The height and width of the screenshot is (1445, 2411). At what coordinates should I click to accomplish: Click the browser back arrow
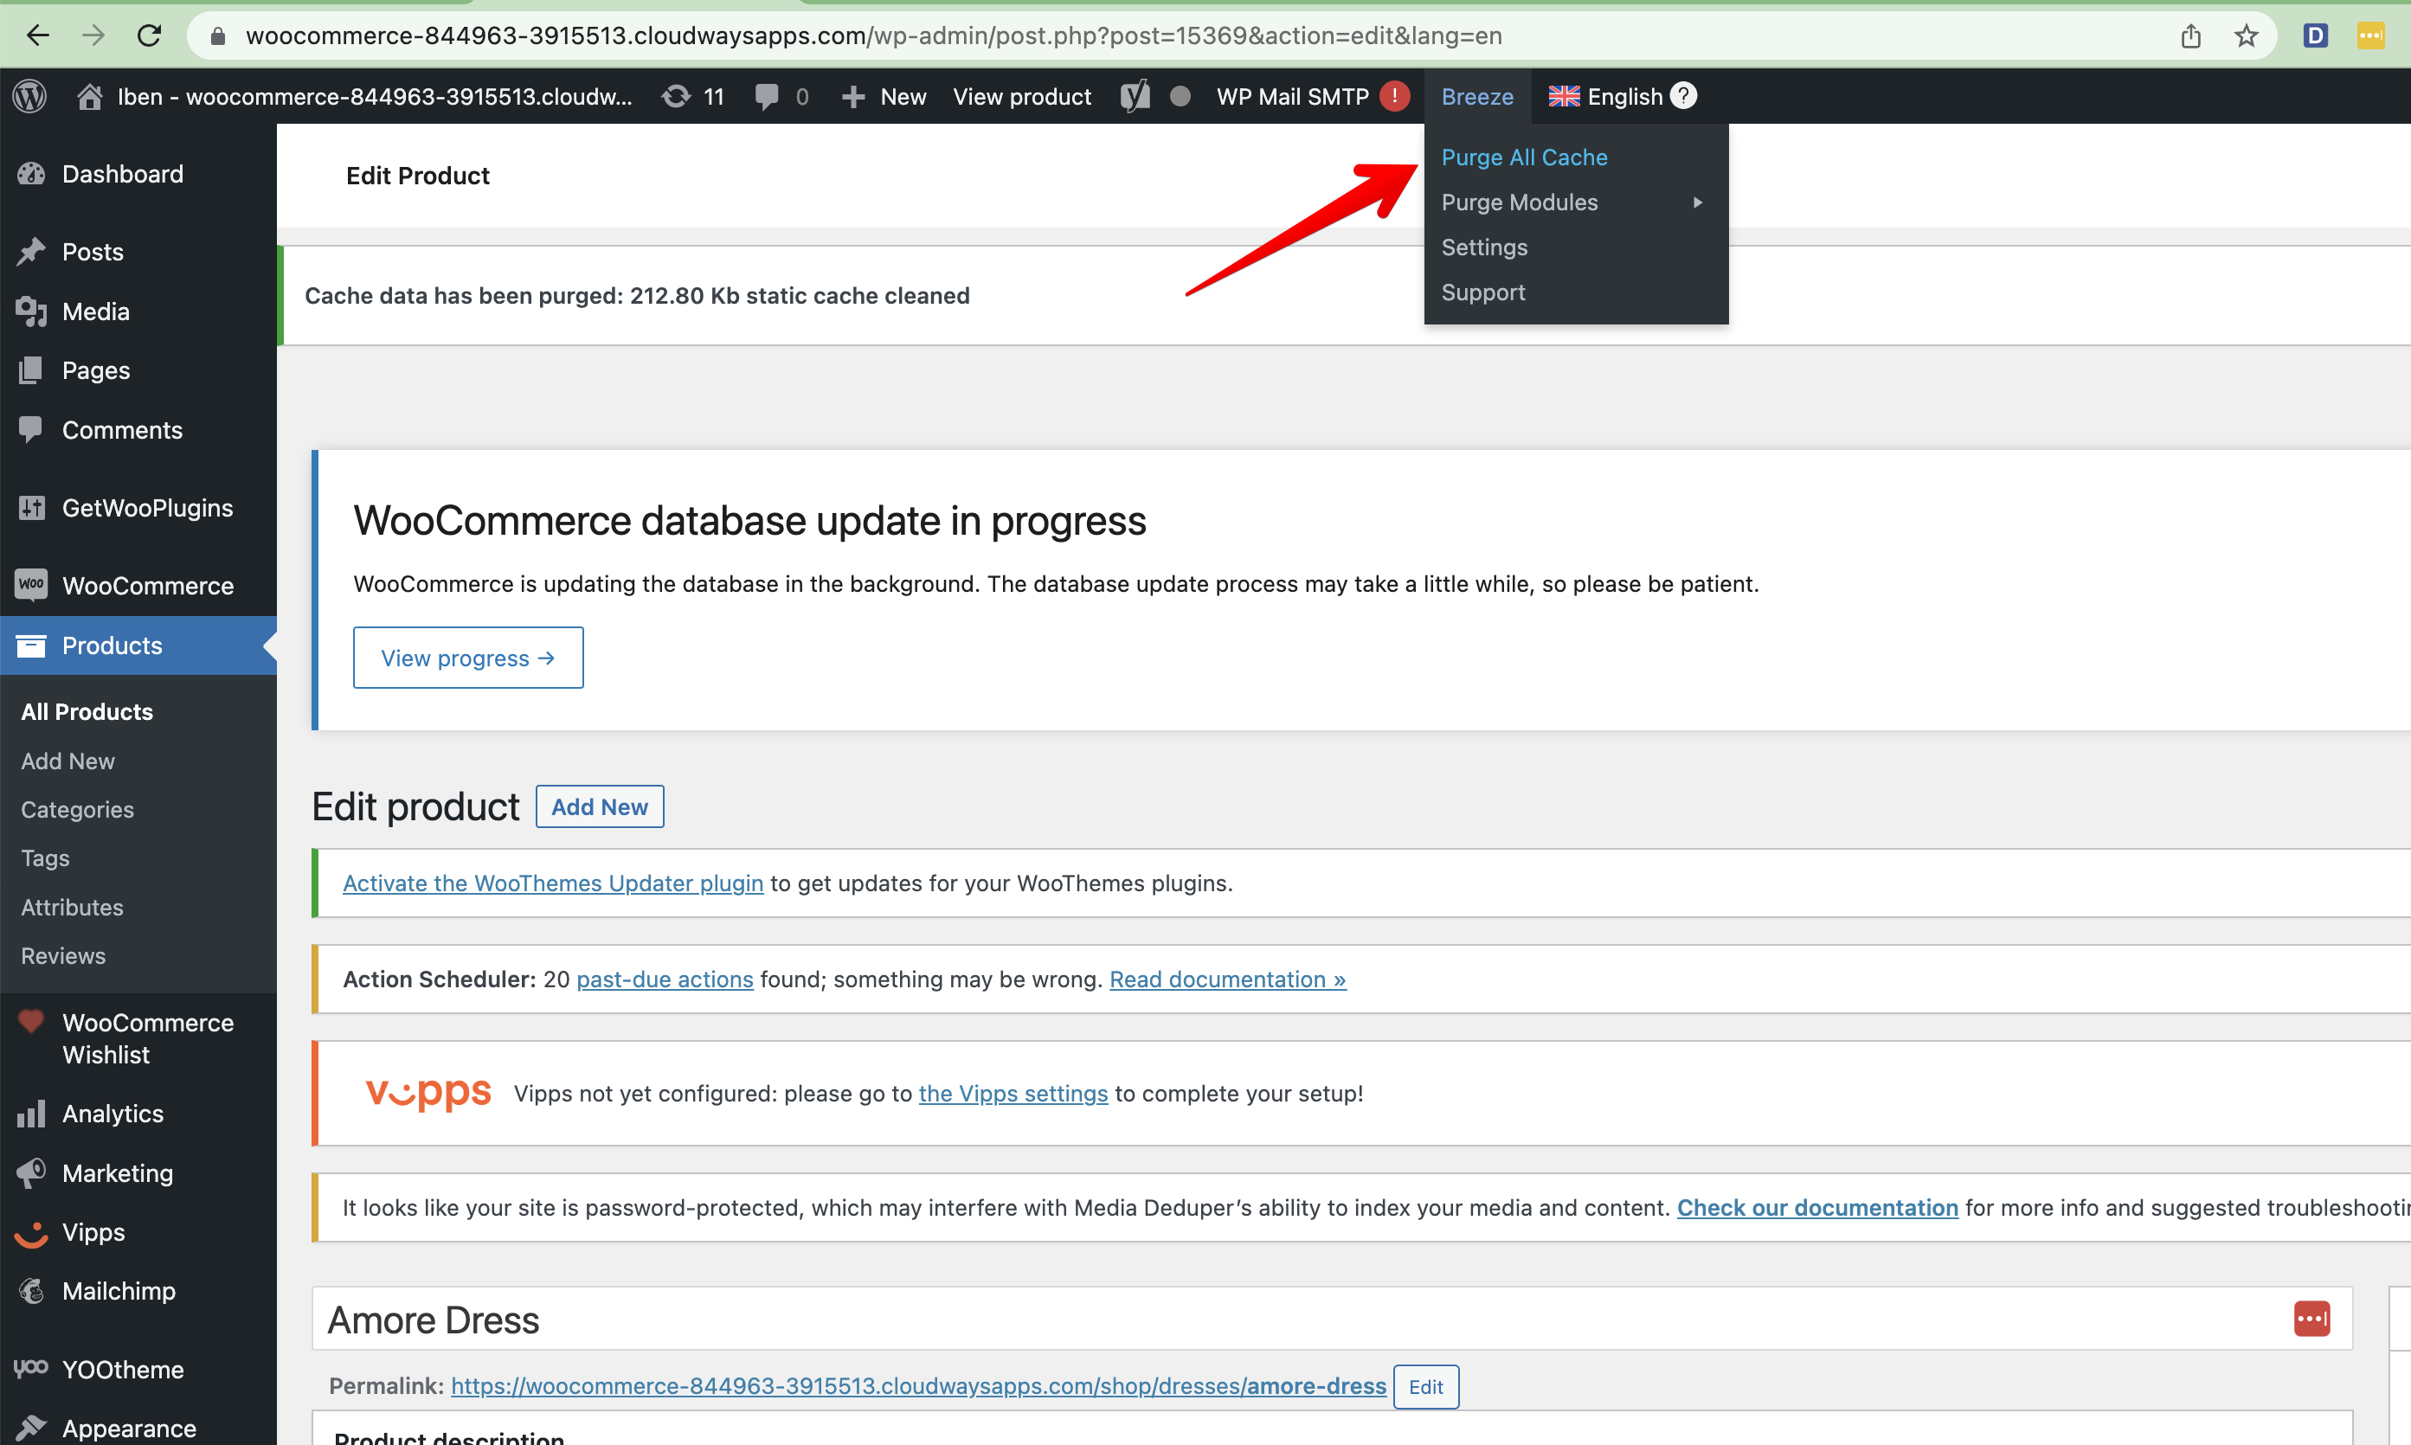38,36
